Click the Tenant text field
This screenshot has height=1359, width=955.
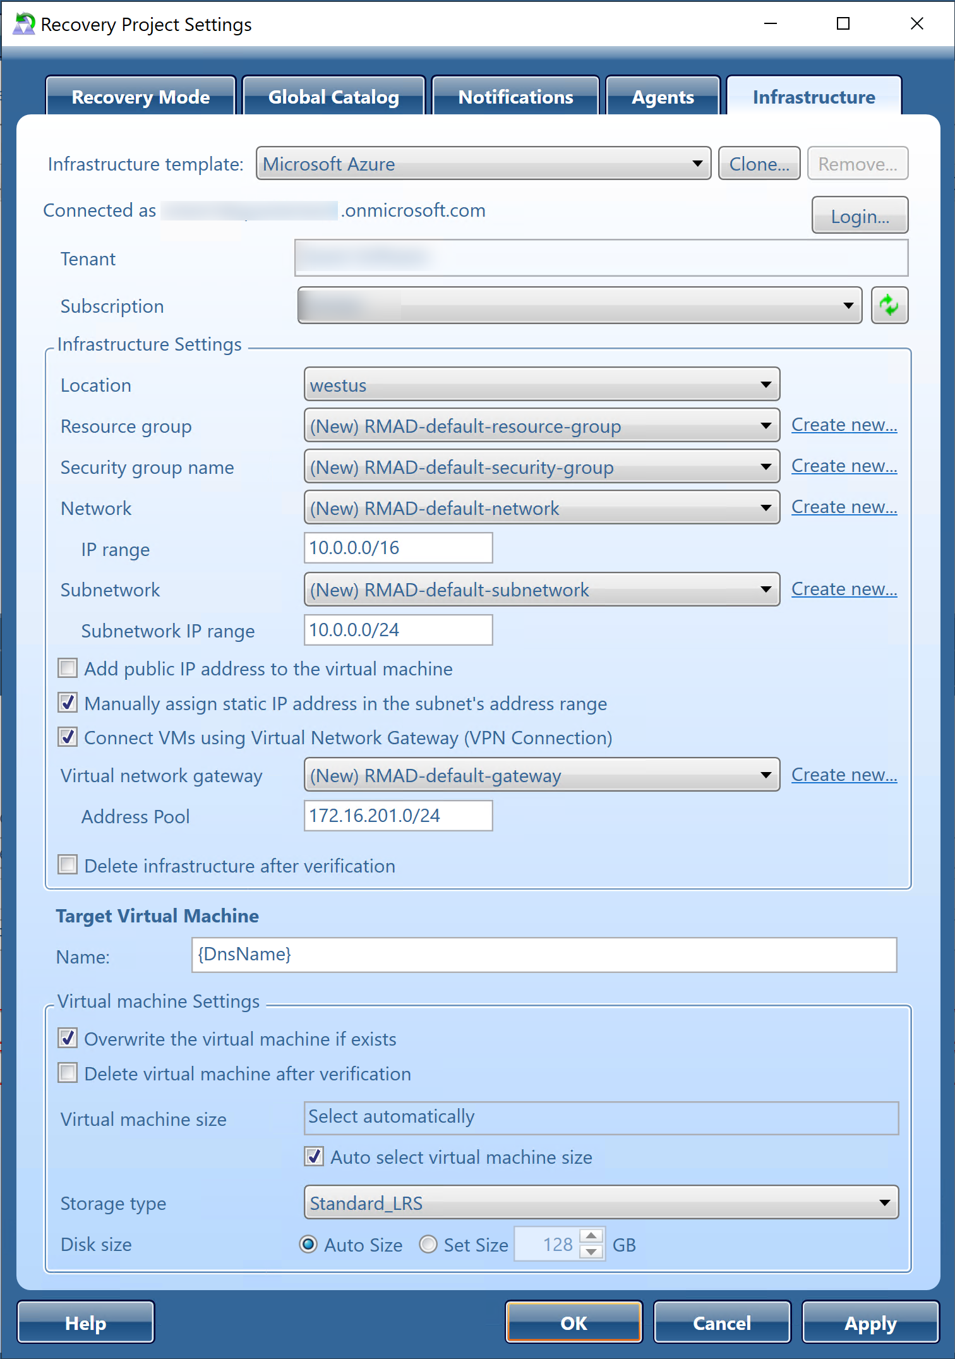point(601,258)
